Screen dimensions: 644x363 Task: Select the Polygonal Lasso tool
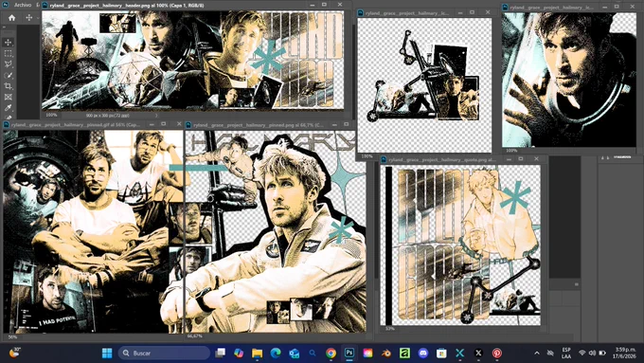8,64
